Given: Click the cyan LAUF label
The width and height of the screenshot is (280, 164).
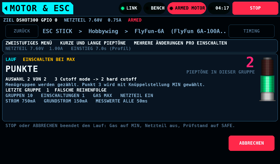Looking at the screenshot, I should click(x=11, y=59).
